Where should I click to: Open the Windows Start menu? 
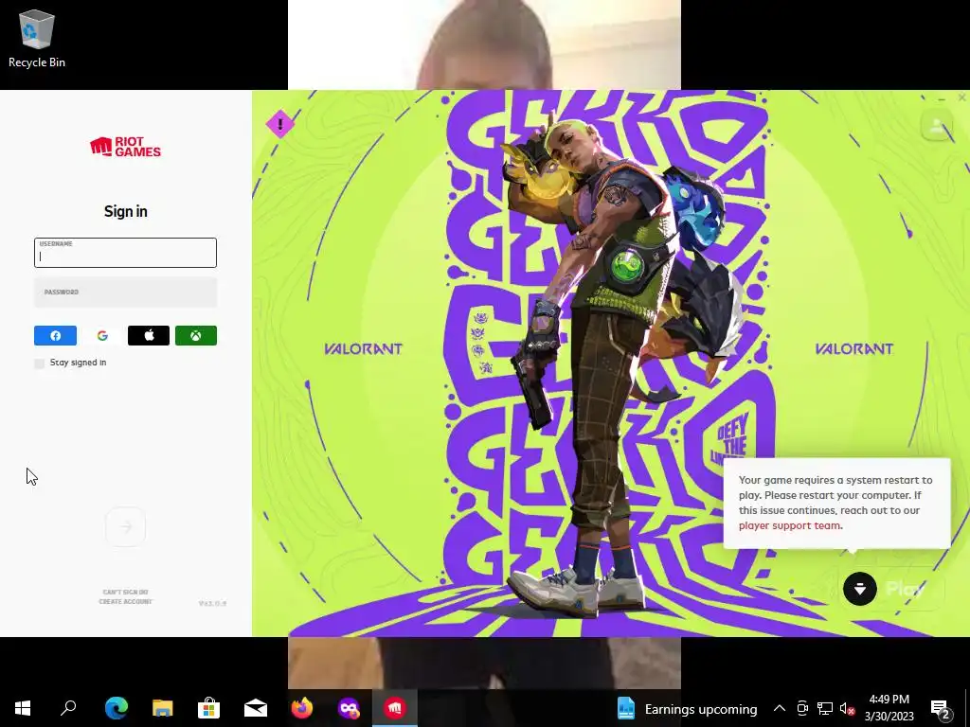pyautogui.click(x=23, y=708)
